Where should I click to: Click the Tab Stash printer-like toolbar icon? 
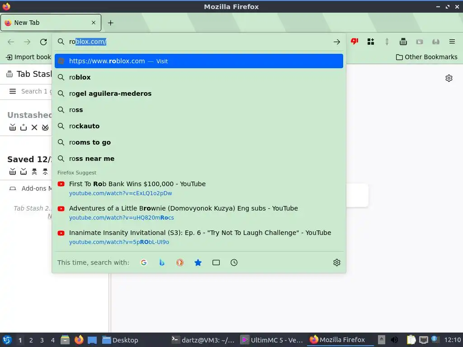[x=403, y=42]
